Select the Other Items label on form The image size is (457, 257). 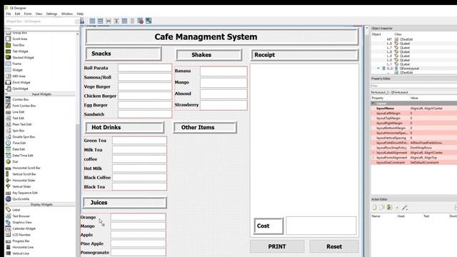tap(205, 128)
